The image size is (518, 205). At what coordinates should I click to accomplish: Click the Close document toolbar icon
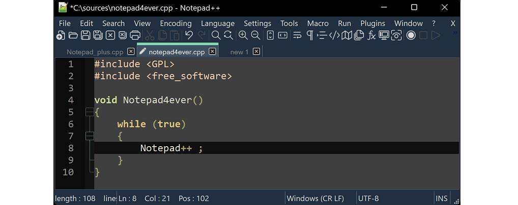(x=110, y=35)
